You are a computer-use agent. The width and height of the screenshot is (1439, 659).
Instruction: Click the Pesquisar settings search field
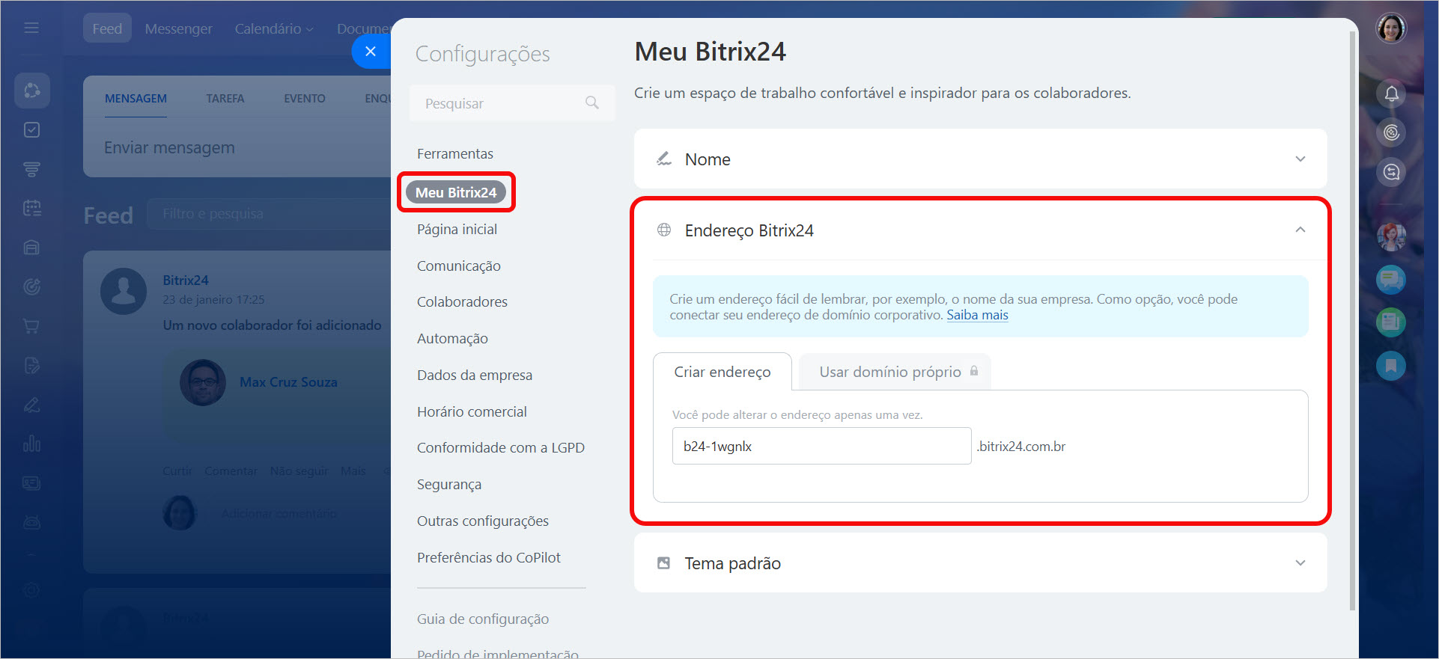(512, 103)
